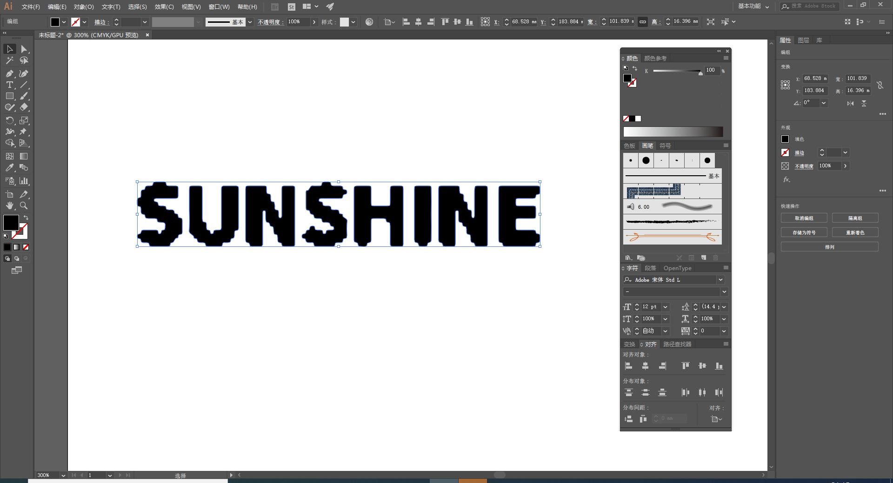
Task: Set paint mode to None in toolbar
Action: pyautogui.click(x=26, y=247)
